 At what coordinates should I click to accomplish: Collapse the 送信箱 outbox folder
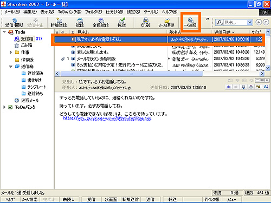(11, 67)
